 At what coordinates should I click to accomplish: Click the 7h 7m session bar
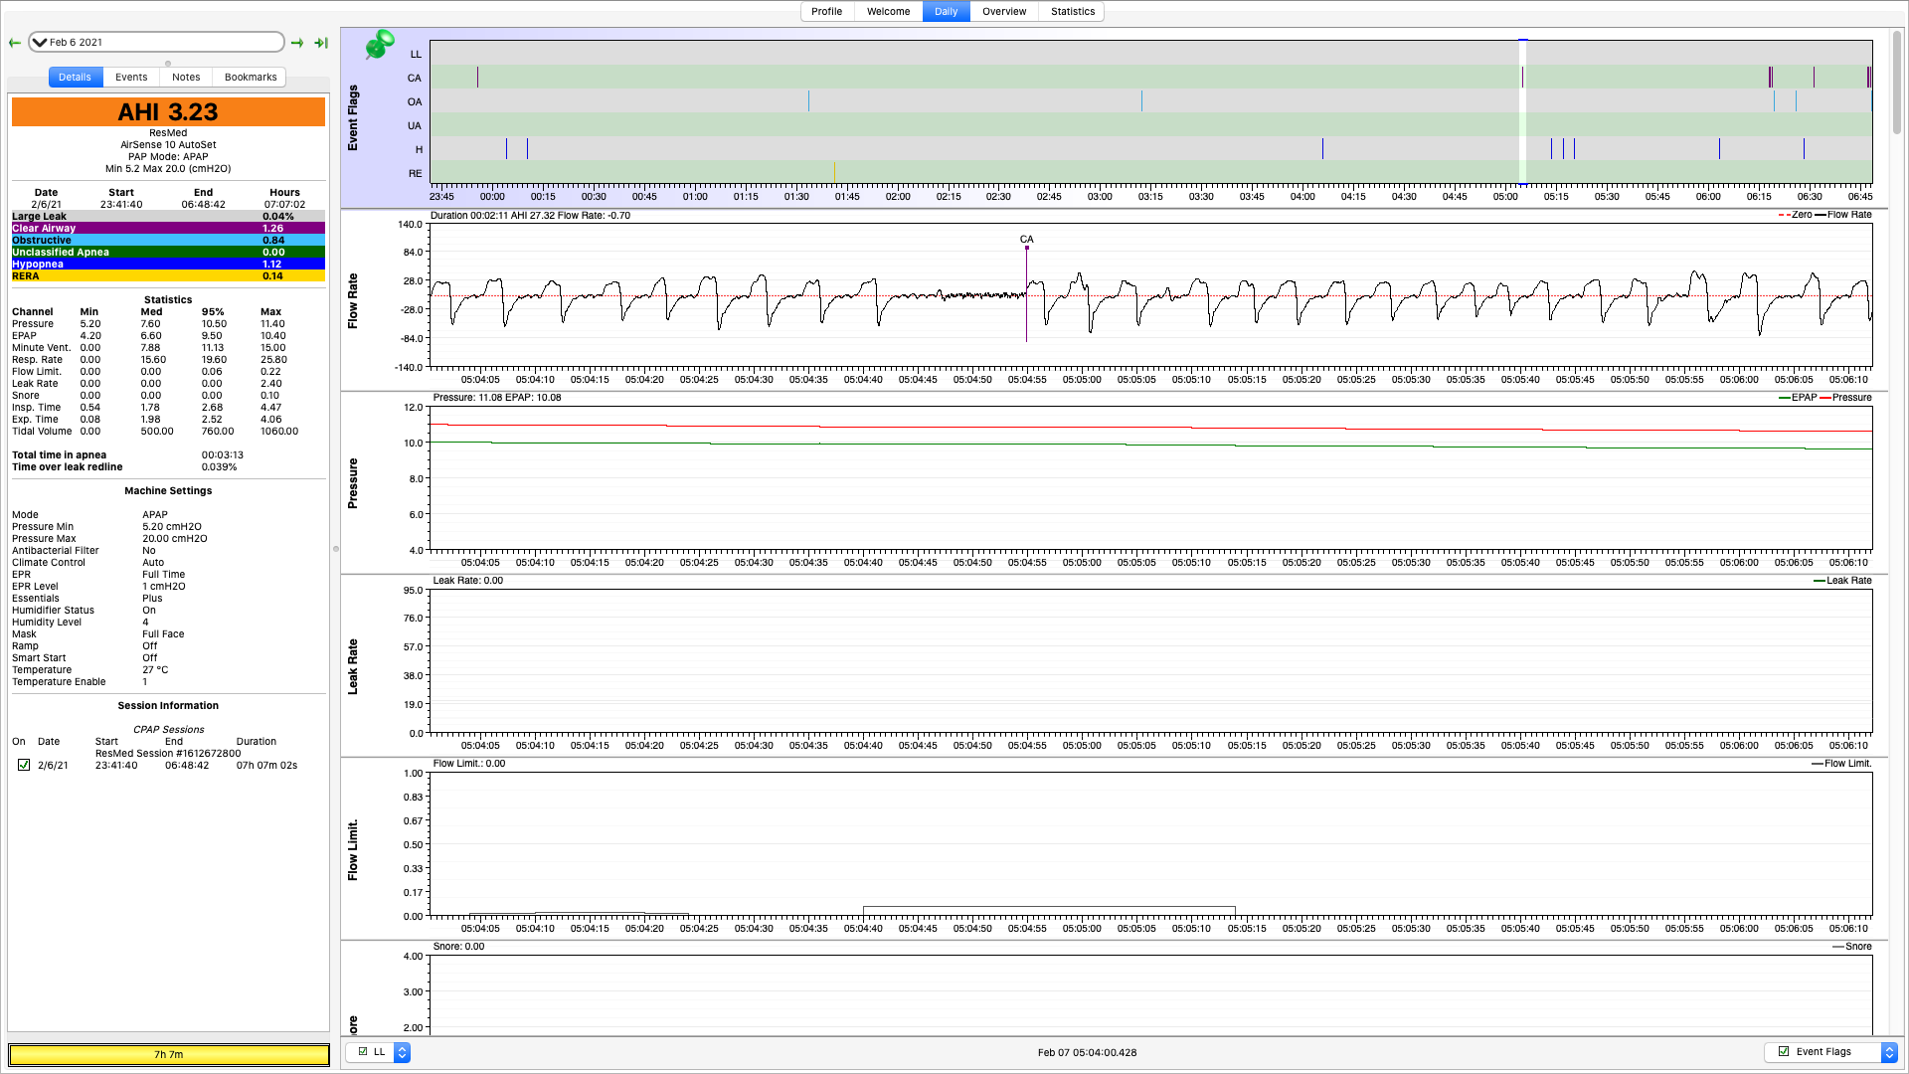[169, 1054]
